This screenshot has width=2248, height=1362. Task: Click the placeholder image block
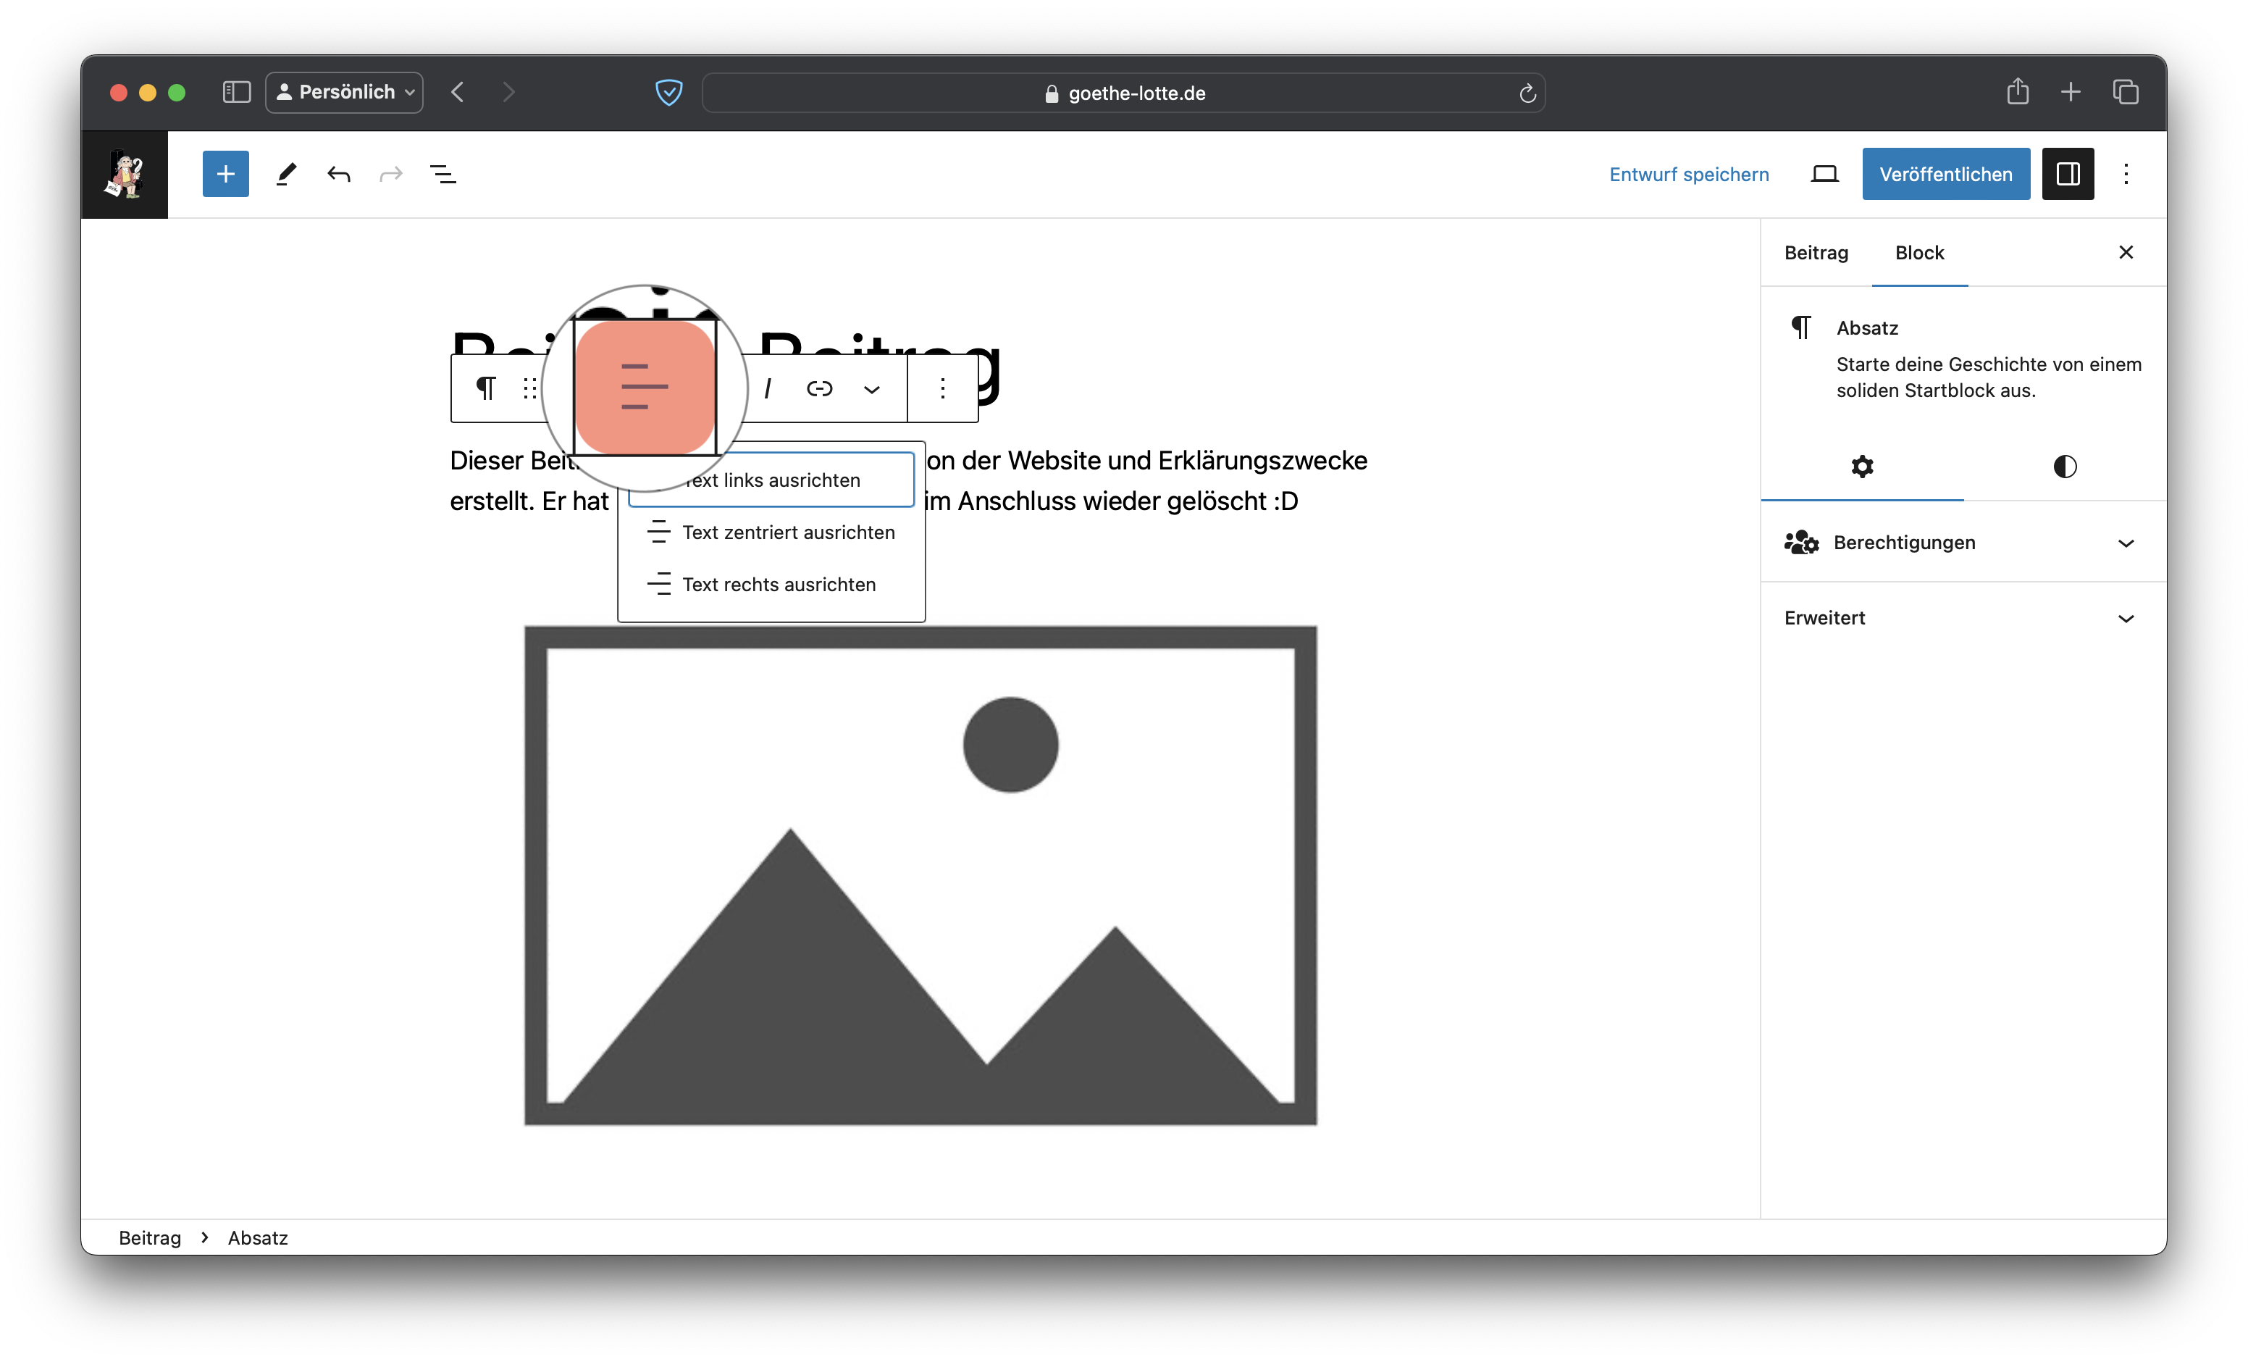[x=920, y=874]
